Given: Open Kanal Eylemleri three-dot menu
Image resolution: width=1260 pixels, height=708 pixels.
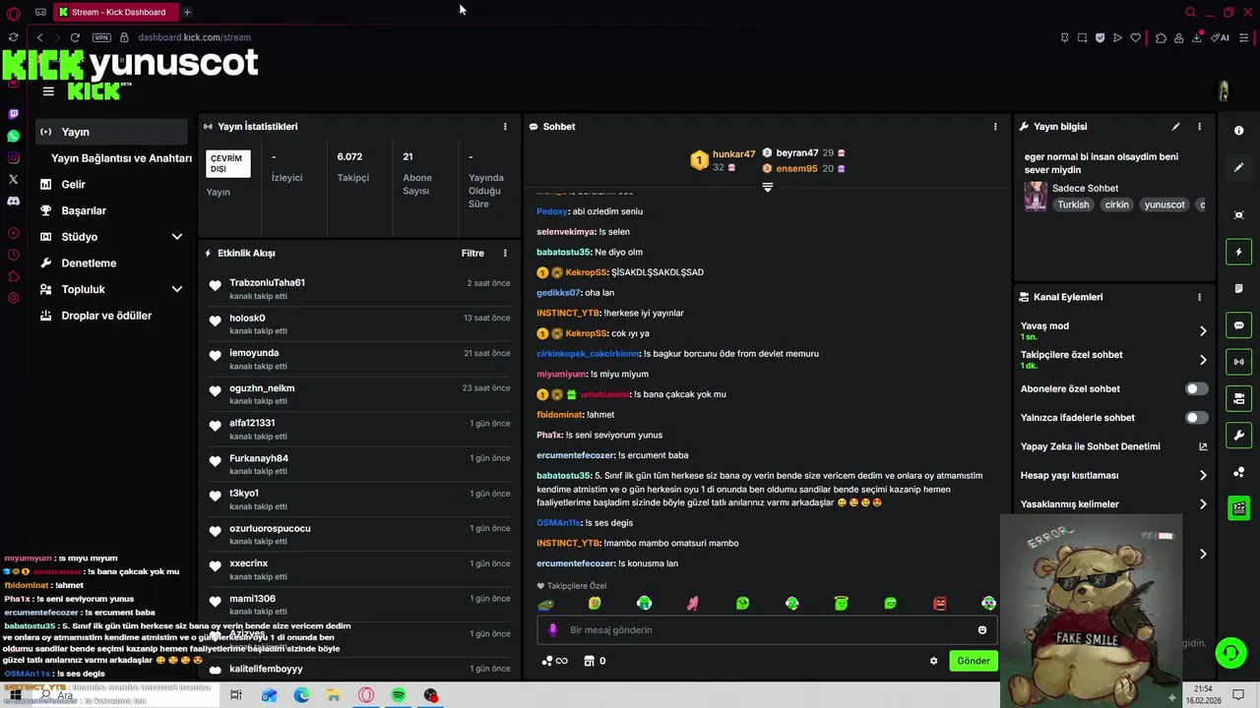Looking at the screenshot, I should tap(1199, 297).
